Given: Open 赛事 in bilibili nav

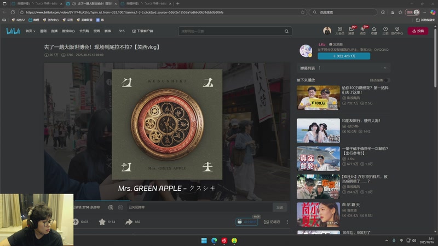Looking at the screenshot, I should (107, 31).
